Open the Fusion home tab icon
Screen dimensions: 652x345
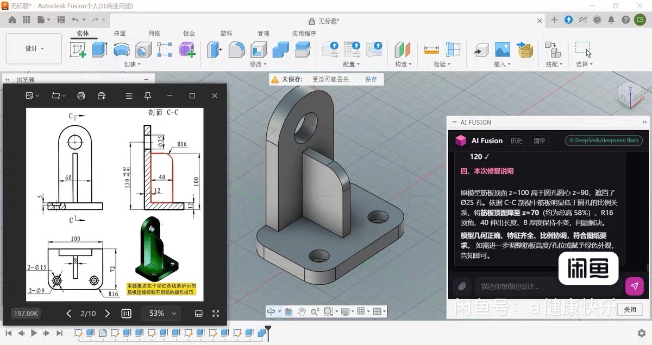[x=12, y=20]
